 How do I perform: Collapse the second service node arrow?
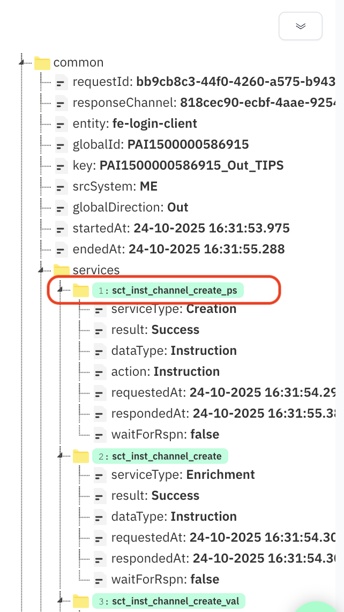61,456
